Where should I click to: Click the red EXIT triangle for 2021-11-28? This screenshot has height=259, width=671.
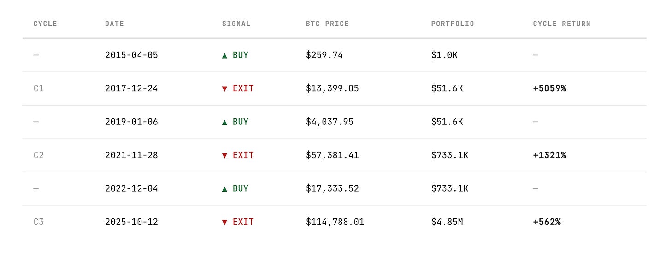[x=224, y=156]
